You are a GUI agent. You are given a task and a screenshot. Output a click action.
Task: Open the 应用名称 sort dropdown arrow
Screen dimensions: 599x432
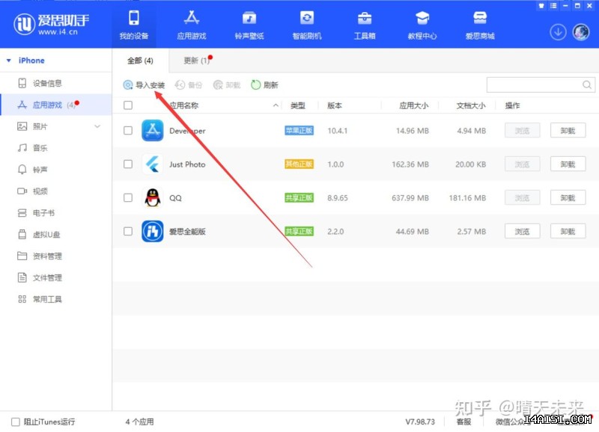[x=275, y=105]
